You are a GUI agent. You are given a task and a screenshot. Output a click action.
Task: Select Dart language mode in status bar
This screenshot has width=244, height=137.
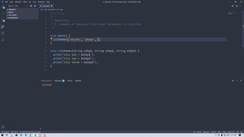point(224,132)
